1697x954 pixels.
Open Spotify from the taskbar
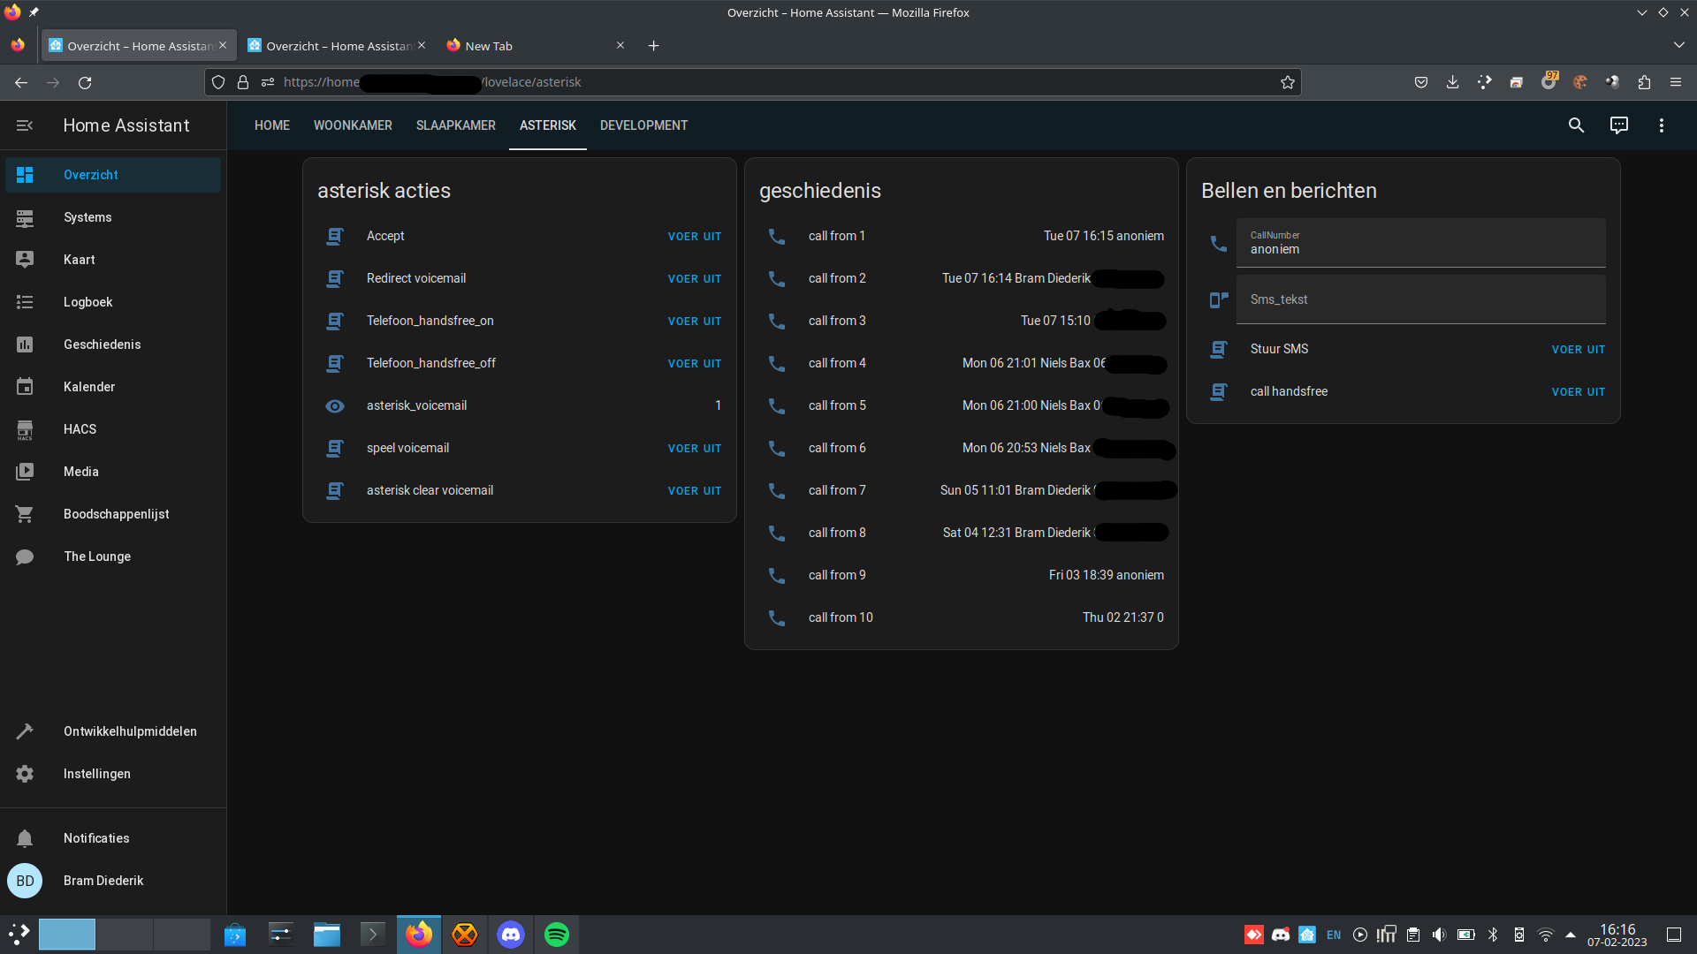557,935
